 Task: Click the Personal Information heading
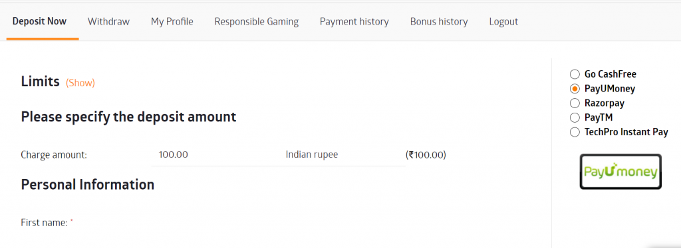point(87,185)
